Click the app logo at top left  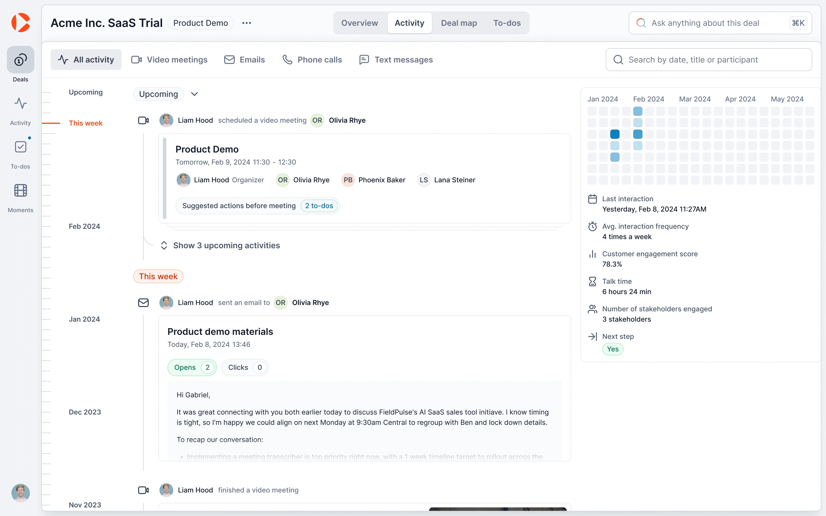point(20,23)
